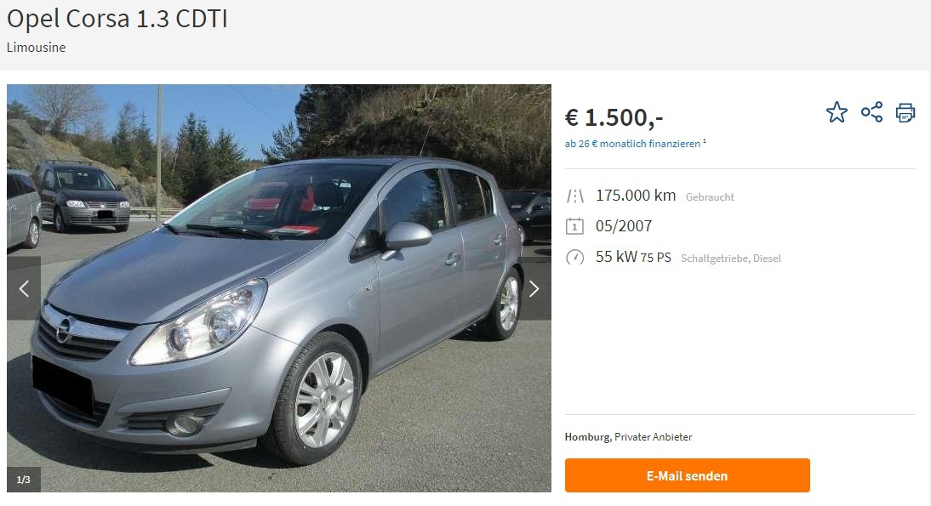Show previous photo with left arrow

point(24,289)
